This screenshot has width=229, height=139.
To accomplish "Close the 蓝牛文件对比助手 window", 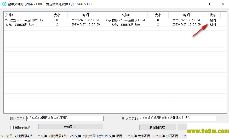I will [223, 4].
